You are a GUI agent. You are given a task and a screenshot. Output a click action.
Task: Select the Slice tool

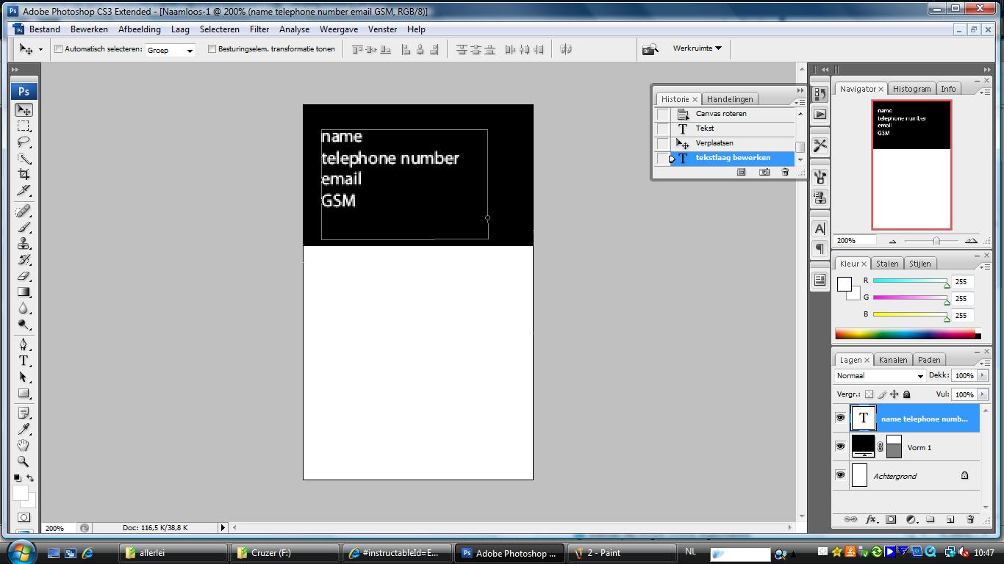(24, 191)
